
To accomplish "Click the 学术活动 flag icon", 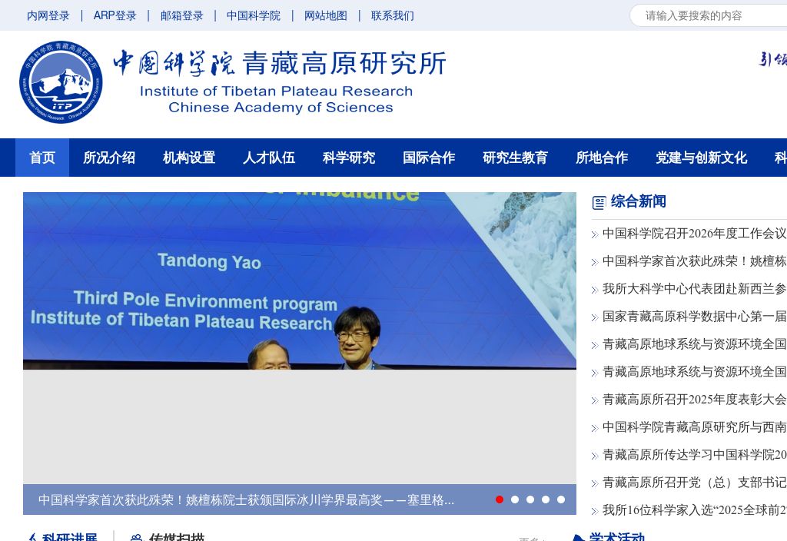I will (580, 537).
